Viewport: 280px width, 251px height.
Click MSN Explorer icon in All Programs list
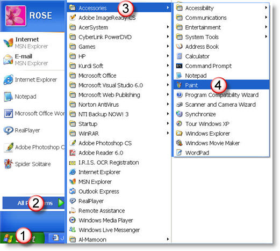(73, 181)
